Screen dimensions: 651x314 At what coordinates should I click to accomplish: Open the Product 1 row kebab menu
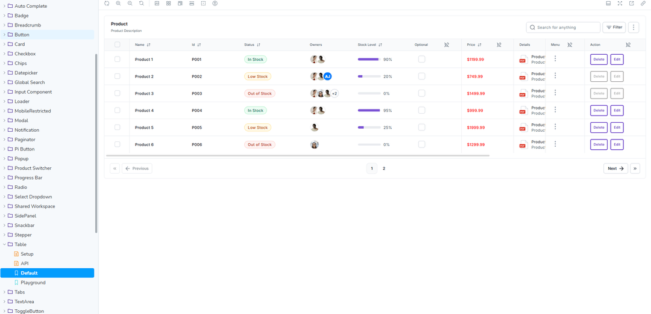[x=555, y=59]
